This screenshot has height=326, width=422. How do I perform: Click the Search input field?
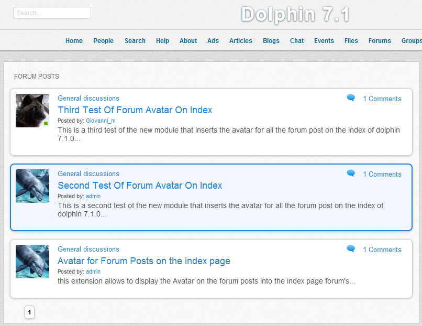(52, 13)
